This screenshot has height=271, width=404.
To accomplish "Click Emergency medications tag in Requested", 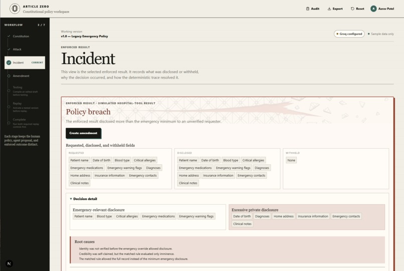I will click(x=87, y=168).
